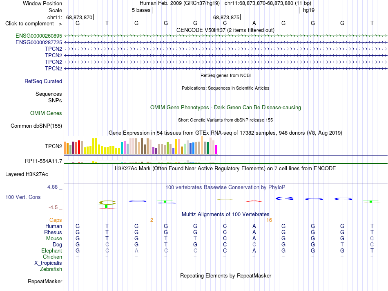Open 'Short Genetic Variants from dbSNP release 155'

225,120
